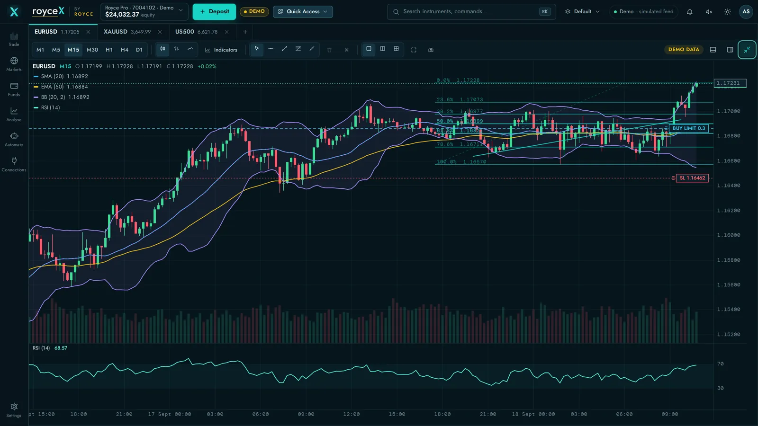Click the Deposit button
Image resolution: width=758 pixels, height=426 pixels.
tap(214, 11)
